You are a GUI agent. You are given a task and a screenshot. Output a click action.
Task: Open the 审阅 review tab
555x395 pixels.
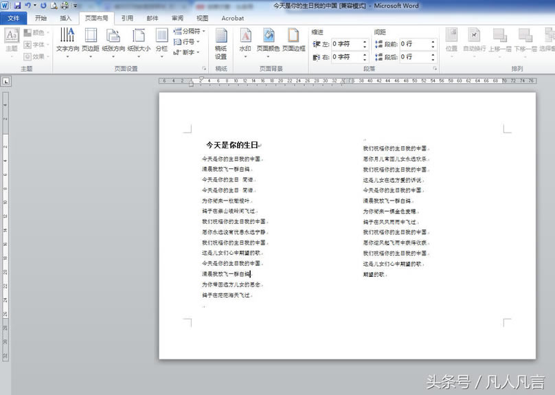tap(177, 19)
